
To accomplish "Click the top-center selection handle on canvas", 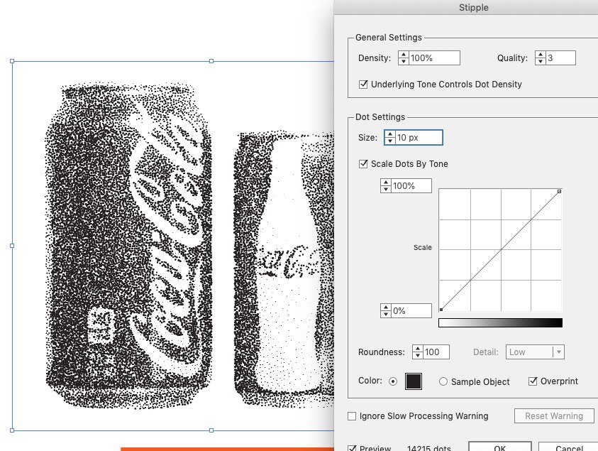I will point(211,61).
